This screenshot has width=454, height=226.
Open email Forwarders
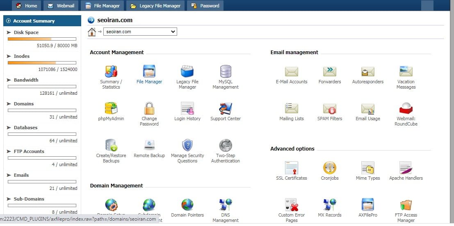(x=330, y=71)
